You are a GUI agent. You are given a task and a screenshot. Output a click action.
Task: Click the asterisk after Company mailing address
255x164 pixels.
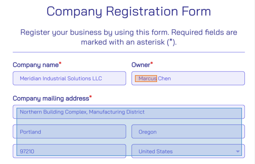(90, 98)
